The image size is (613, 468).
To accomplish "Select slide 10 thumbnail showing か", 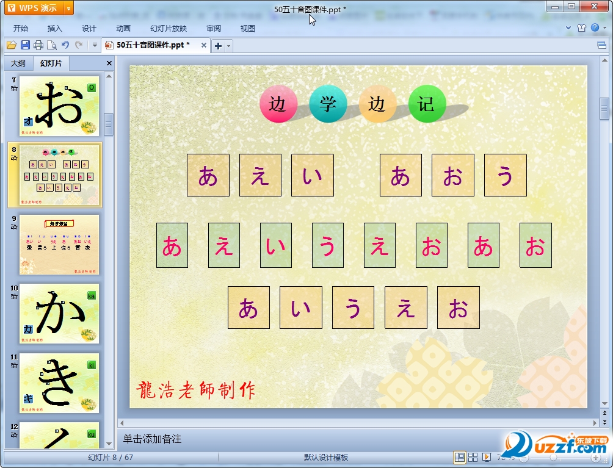I will click(x=59, y=313).
